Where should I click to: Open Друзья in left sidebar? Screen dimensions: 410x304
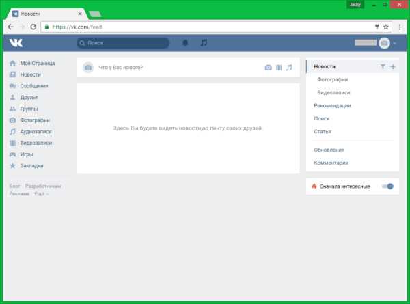[x=29, y=97]
